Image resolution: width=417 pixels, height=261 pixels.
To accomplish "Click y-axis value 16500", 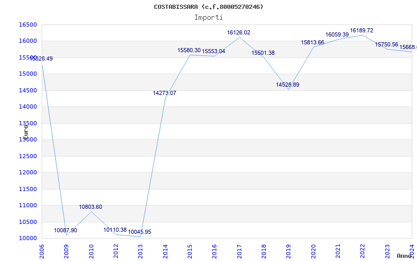I will coord(28,25).
